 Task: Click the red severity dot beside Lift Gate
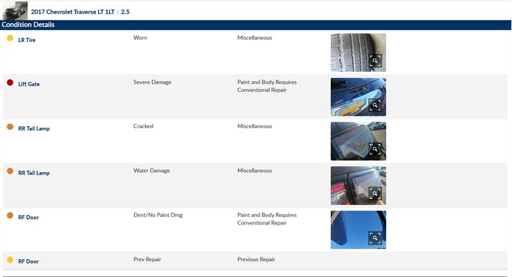pos(10,83)
